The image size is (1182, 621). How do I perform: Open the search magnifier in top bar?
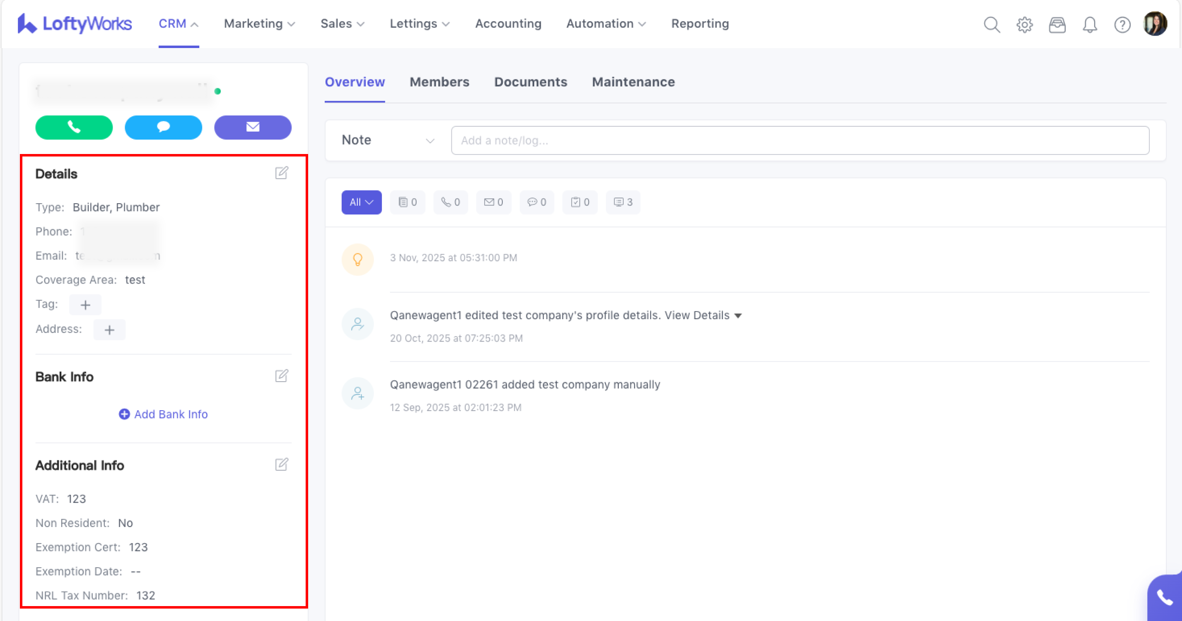pos(991,24)
